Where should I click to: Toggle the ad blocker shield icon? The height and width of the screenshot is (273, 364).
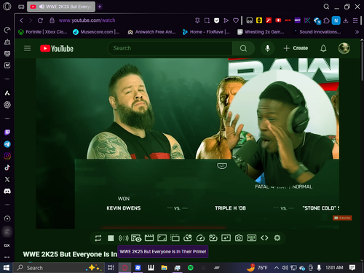pos(217,20)
